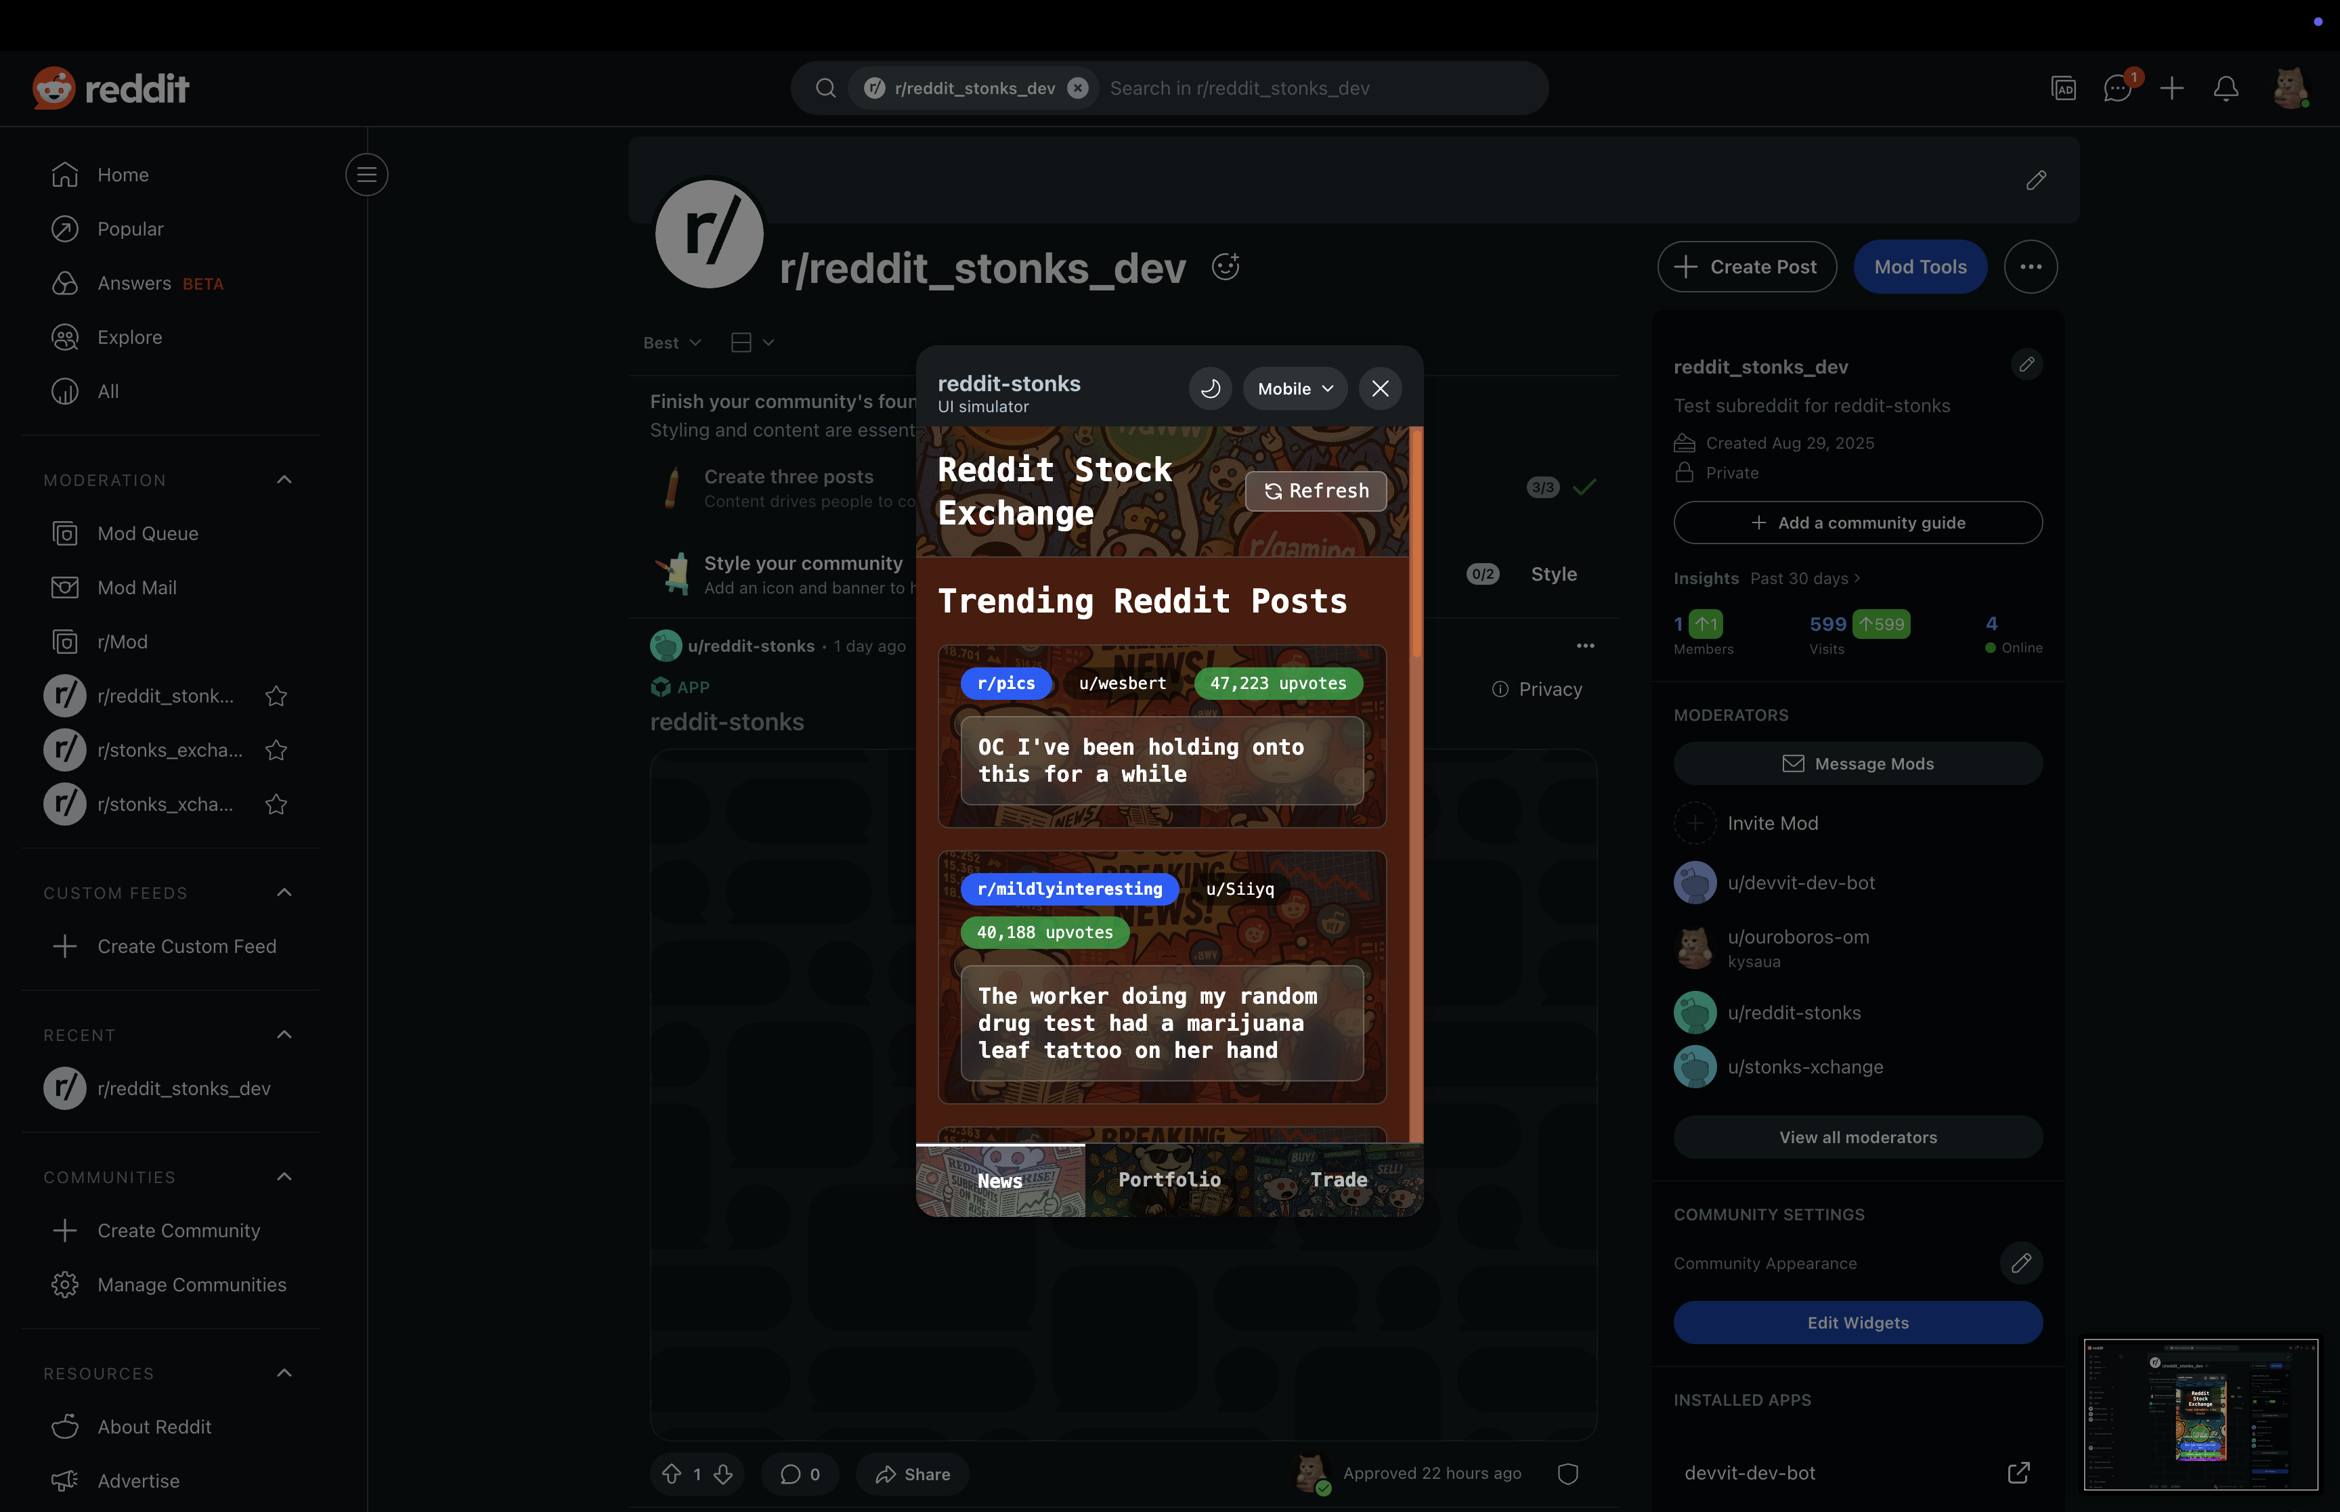The image size is (2340, 1512).
Task: Remove r/reddit_stonks_dev search filter chip
Action: pyautogui.click(x=1077, y=89)
